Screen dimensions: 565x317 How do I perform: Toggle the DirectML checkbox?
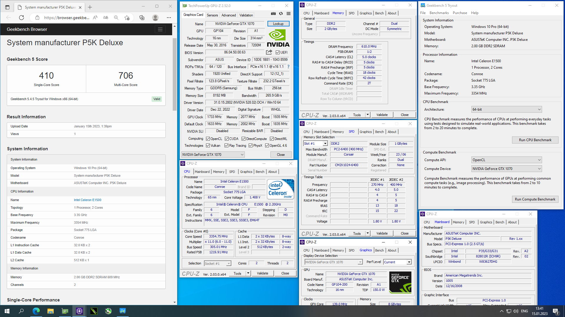tap(272, 139)
